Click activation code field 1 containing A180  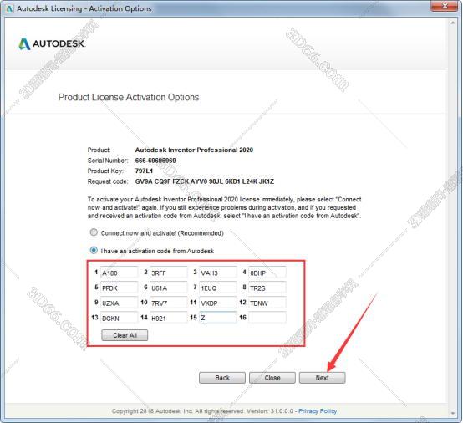click(119, 273)
